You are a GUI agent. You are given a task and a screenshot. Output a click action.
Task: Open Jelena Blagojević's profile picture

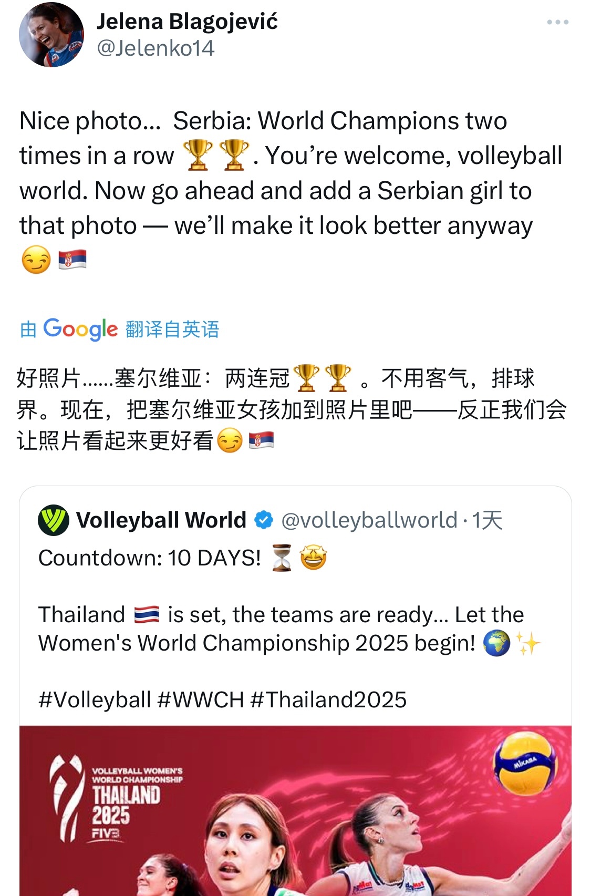pyautogui.click(x=51, y=35)
